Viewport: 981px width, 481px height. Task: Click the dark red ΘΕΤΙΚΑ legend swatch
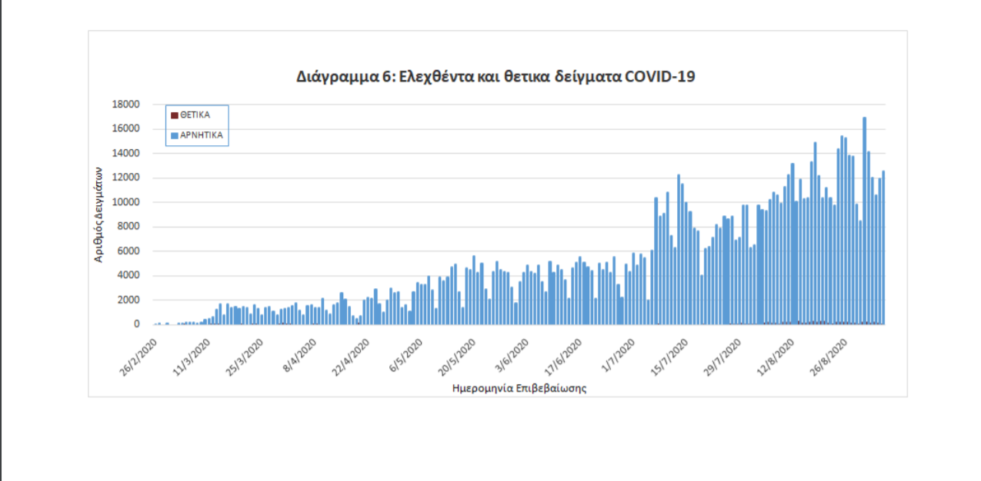click(175, 114)
